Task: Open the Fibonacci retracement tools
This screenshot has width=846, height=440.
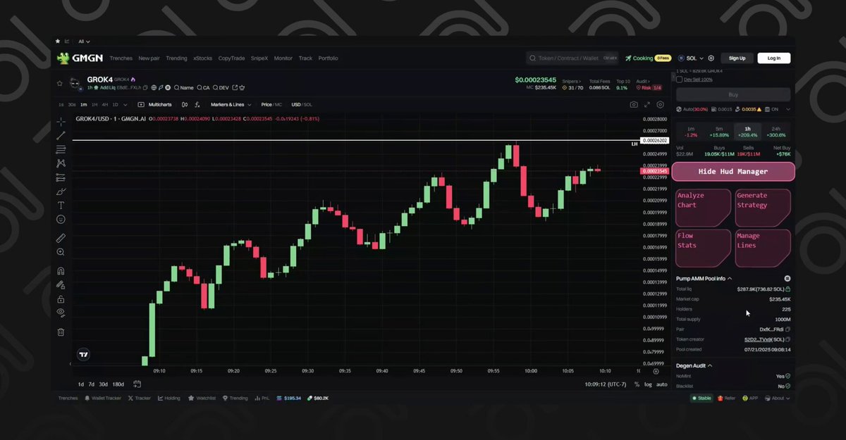Action: tap(61, 149)
